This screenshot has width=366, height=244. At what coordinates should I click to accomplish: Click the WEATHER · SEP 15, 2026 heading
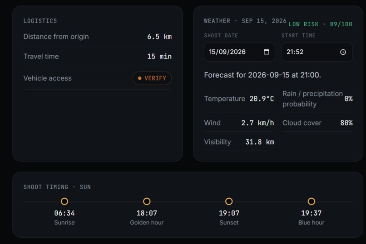[x=245, y=21]
